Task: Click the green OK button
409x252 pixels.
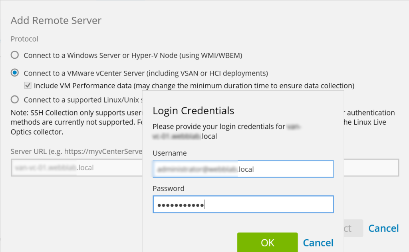Action: (267, 242)
